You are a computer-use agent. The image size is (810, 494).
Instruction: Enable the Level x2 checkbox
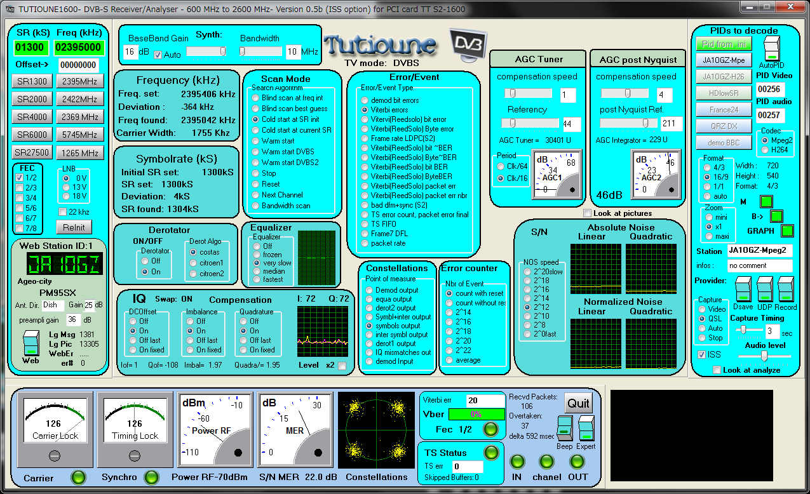[x=342, y=366]
